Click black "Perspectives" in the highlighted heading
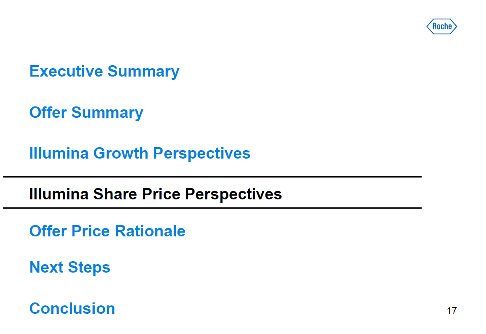 (234, 194)
